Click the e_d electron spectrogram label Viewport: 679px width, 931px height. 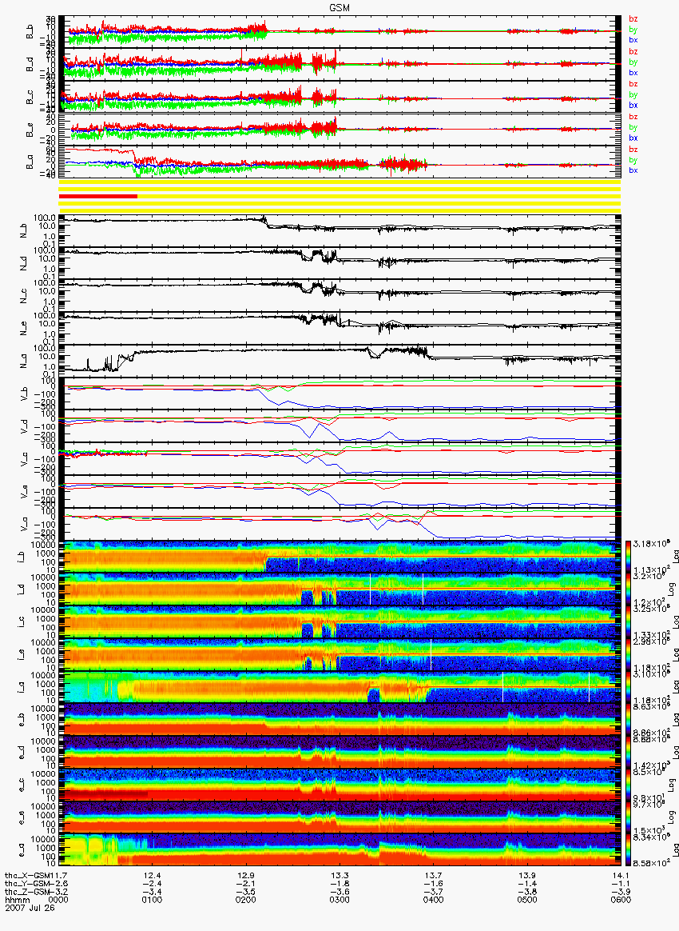click(x=20, y=753)
